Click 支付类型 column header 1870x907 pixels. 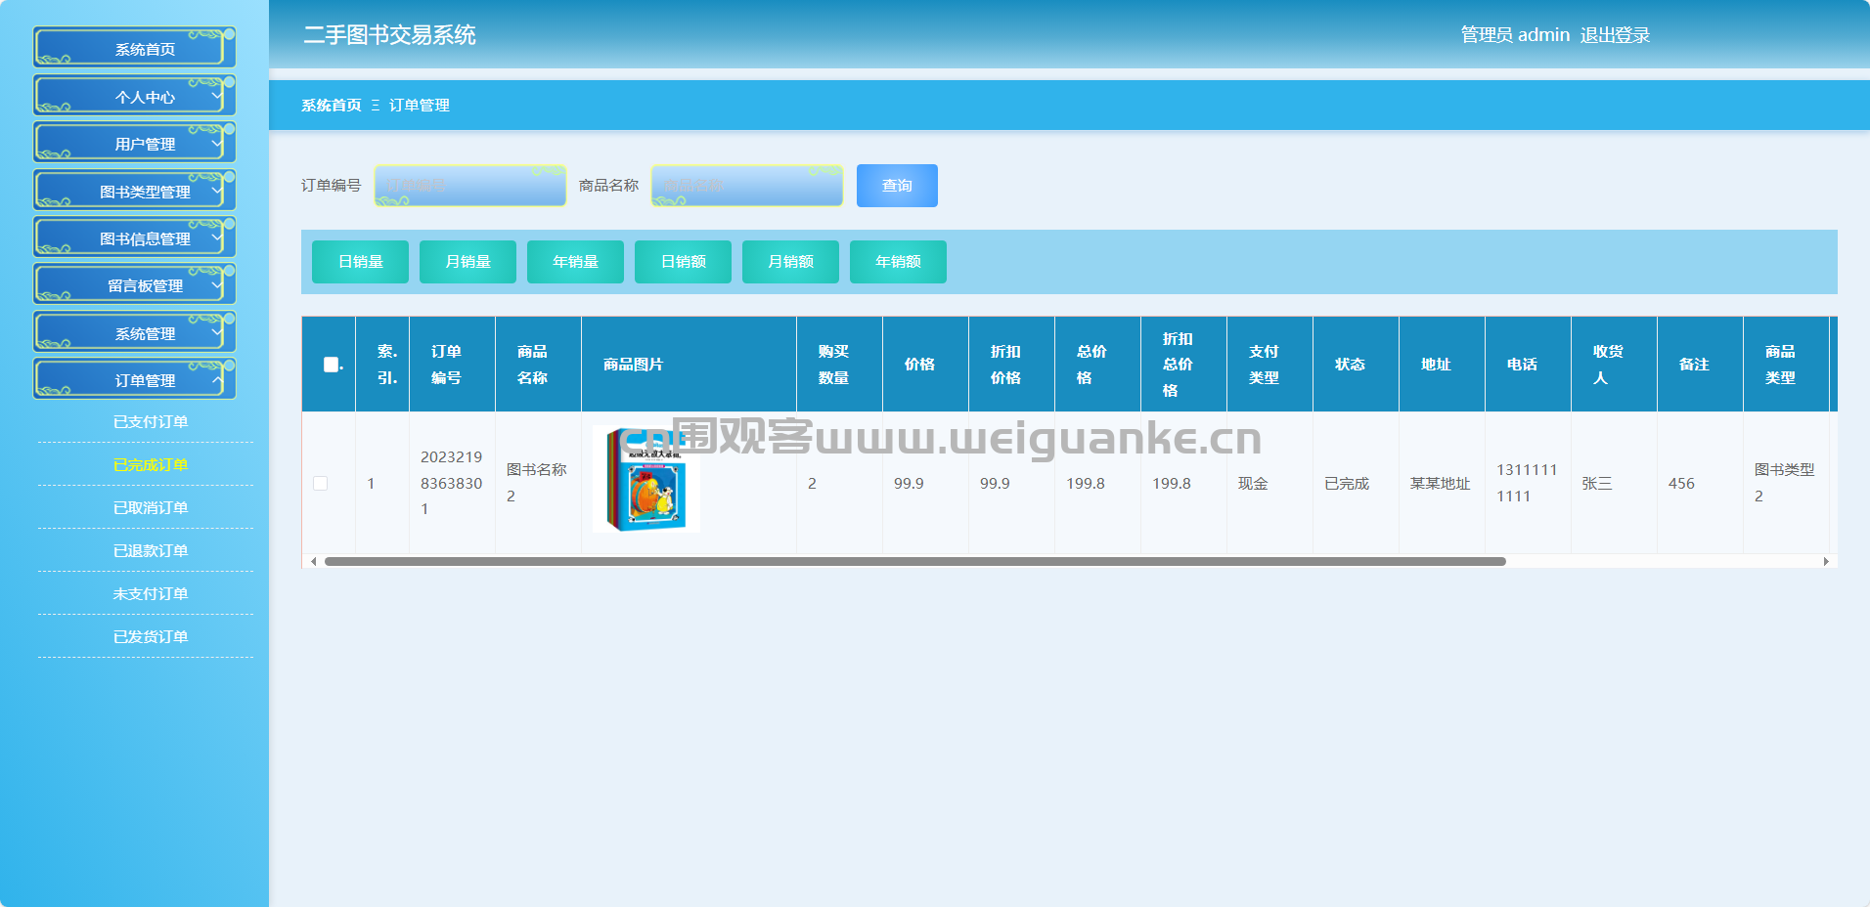coord(1269,364)
